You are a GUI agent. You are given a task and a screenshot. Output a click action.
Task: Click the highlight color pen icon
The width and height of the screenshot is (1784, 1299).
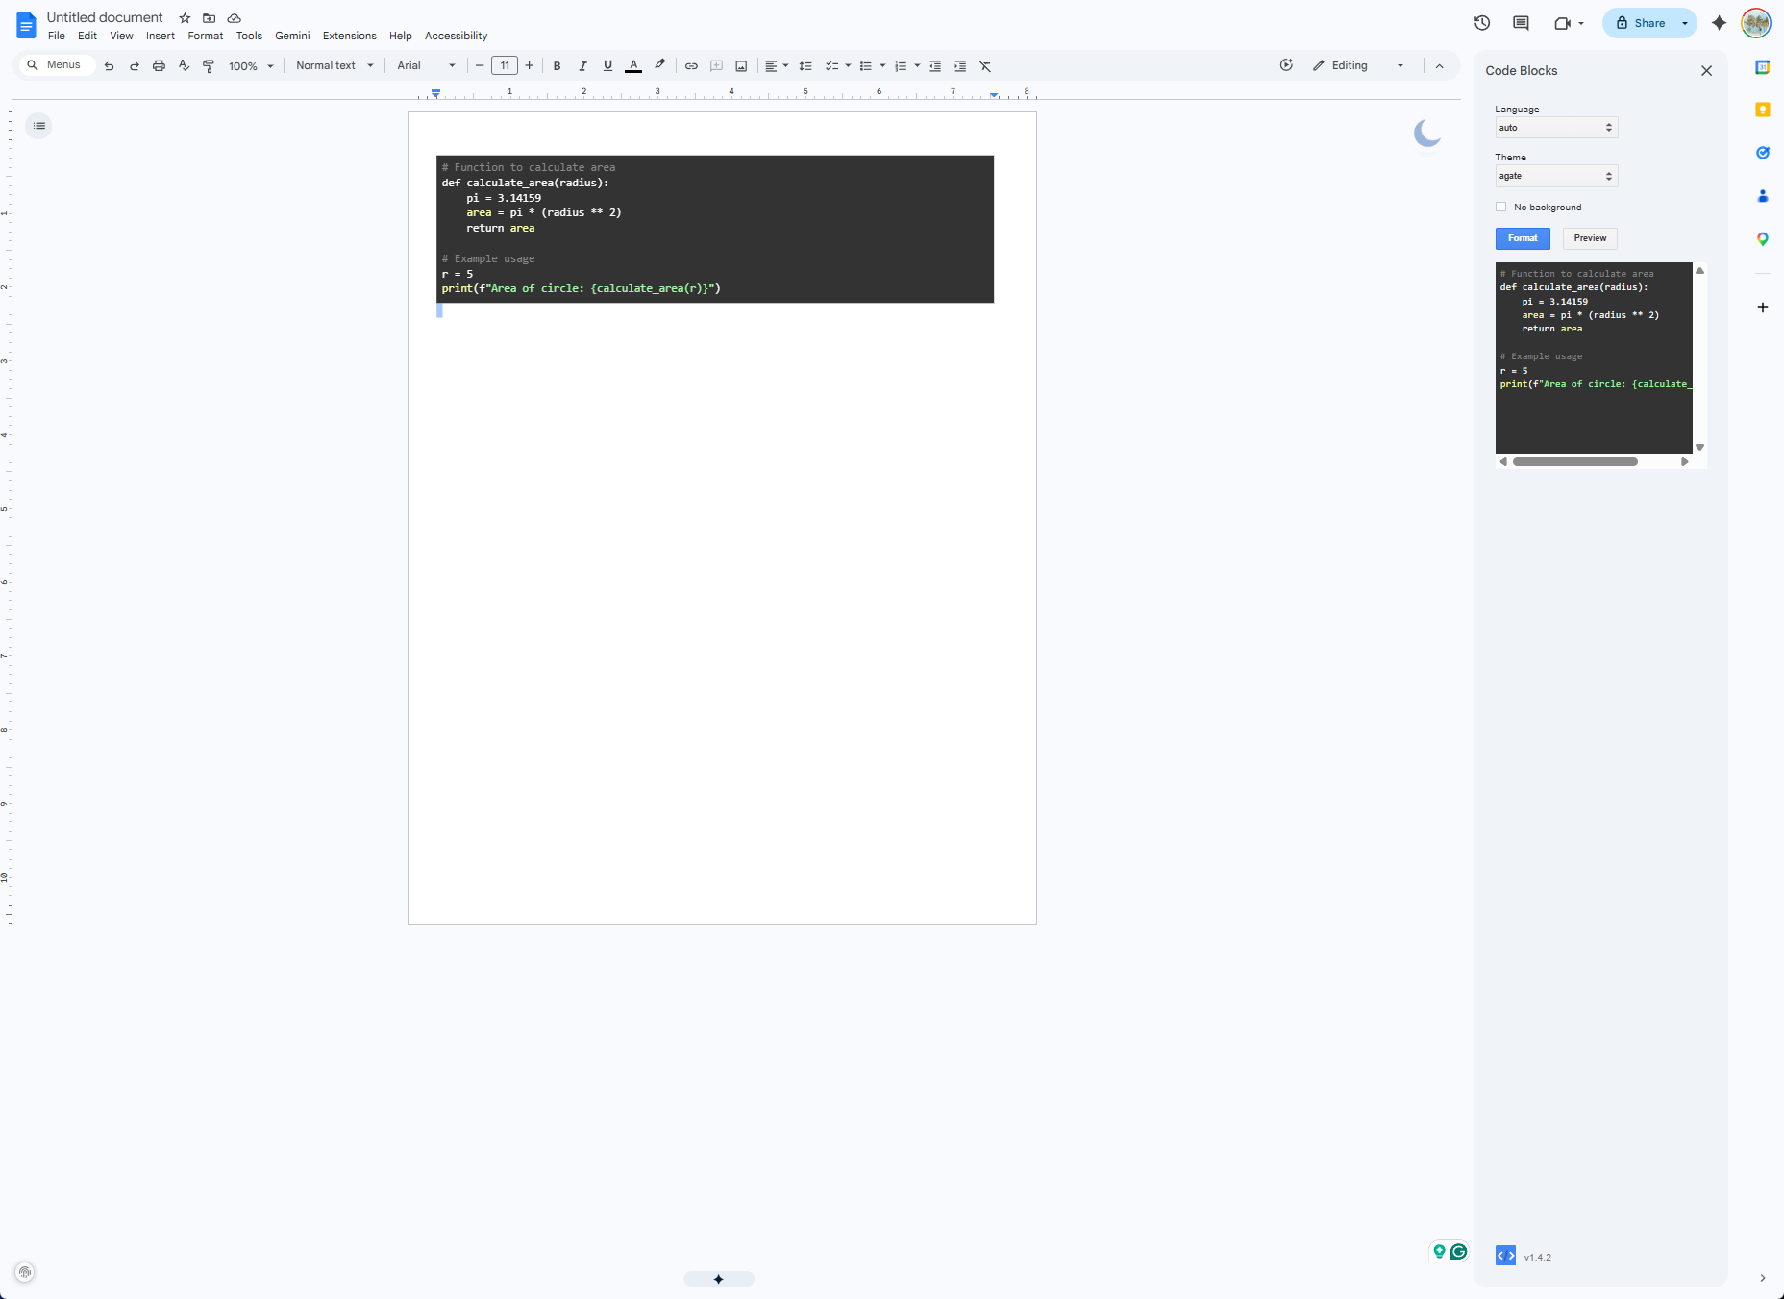tap(659, 65)
